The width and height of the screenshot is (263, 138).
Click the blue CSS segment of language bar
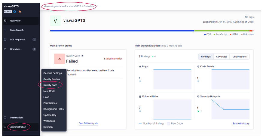tap(122, 31)
